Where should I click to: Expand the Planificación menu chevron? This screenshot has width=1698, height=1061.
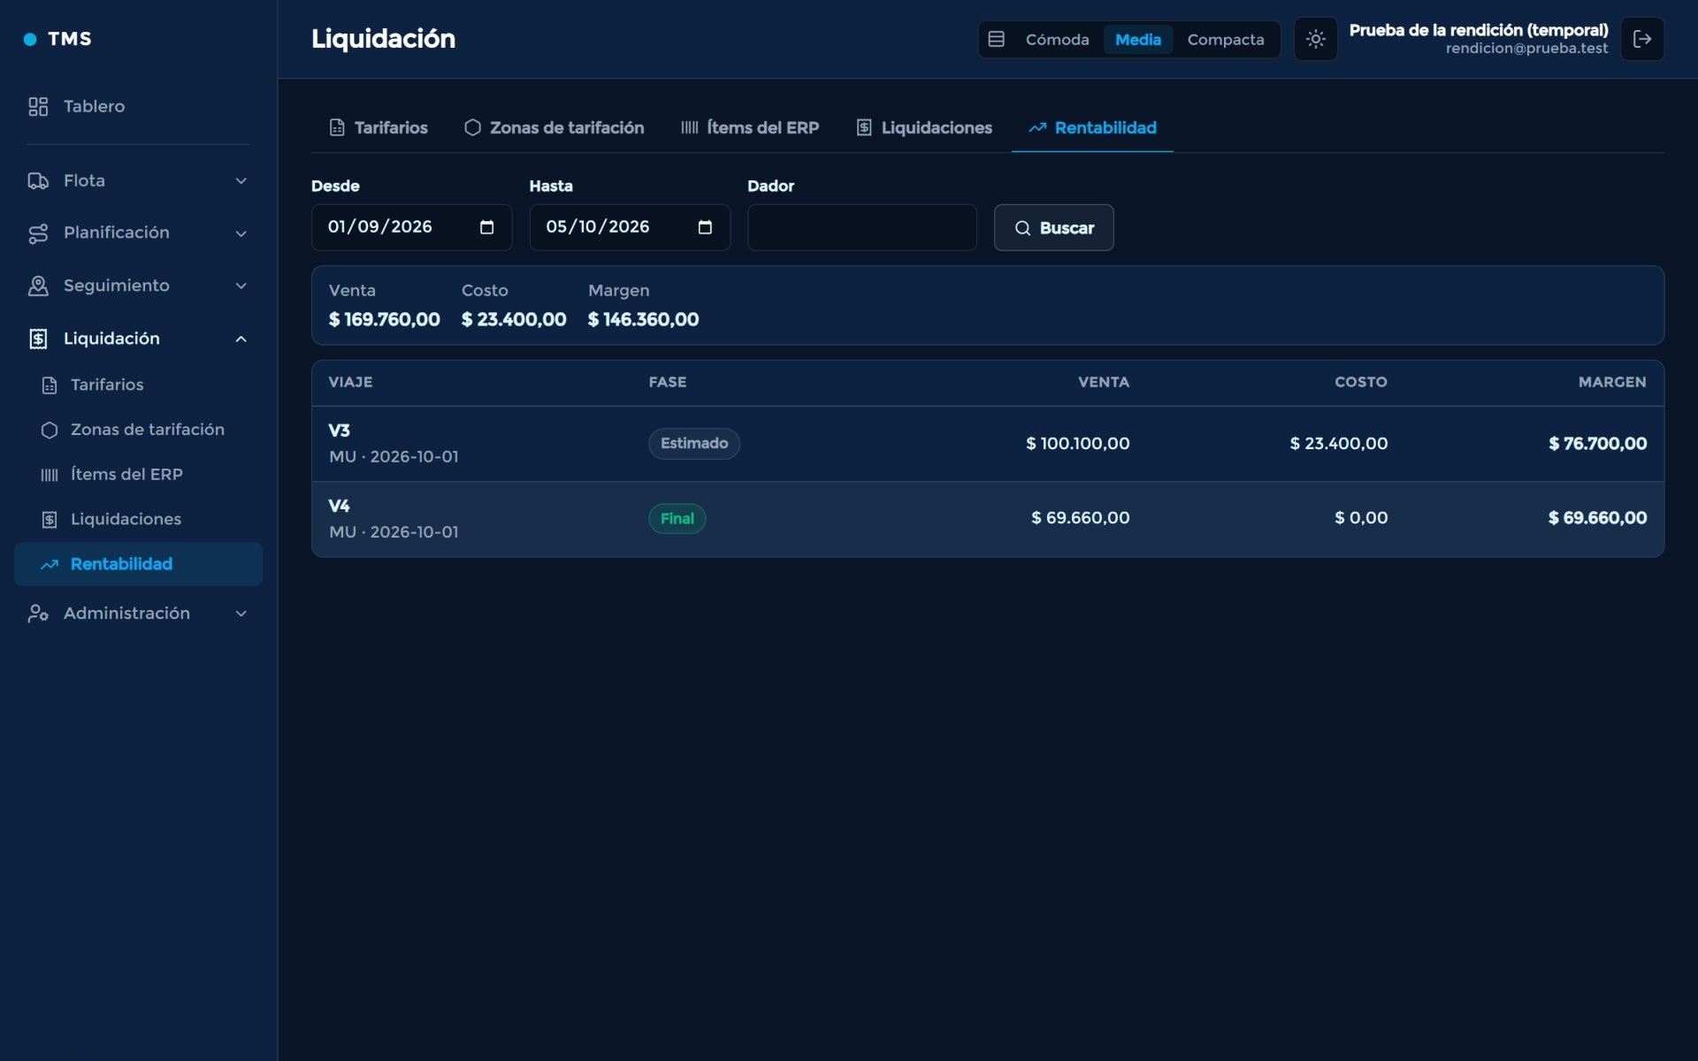tap(241, 233)
